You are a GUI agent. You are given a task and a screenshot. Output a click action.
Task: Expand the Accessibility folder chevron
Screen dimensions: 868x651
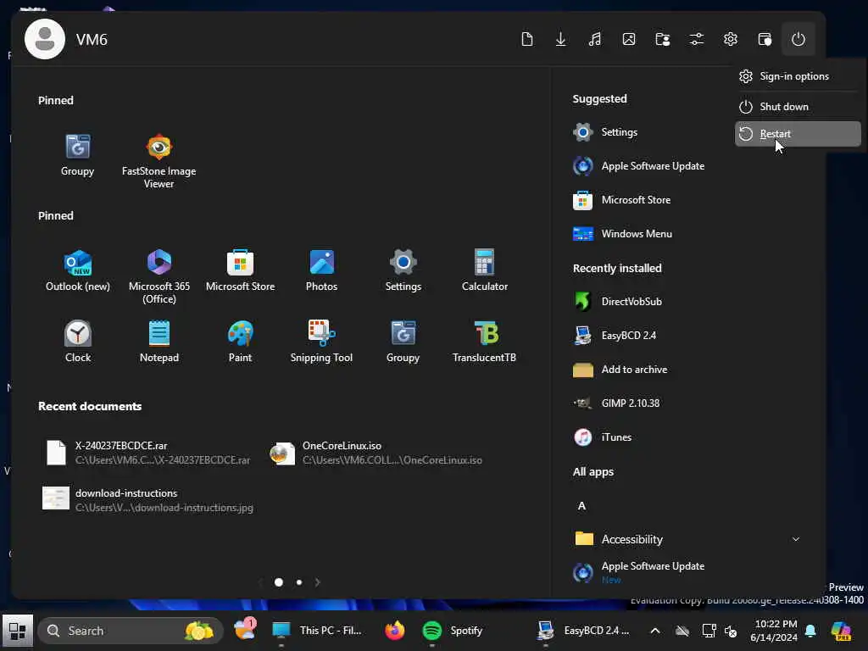[x=795, y=539]
